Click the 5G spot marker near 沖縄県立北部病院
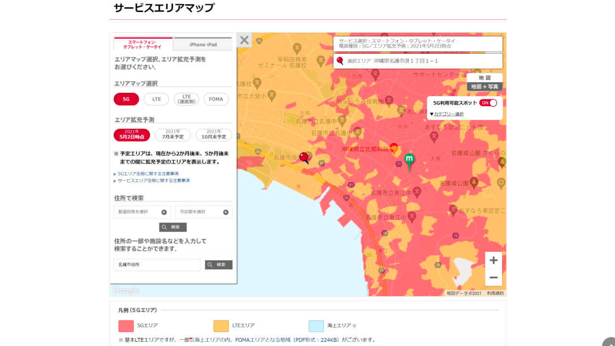 point(394,149)
